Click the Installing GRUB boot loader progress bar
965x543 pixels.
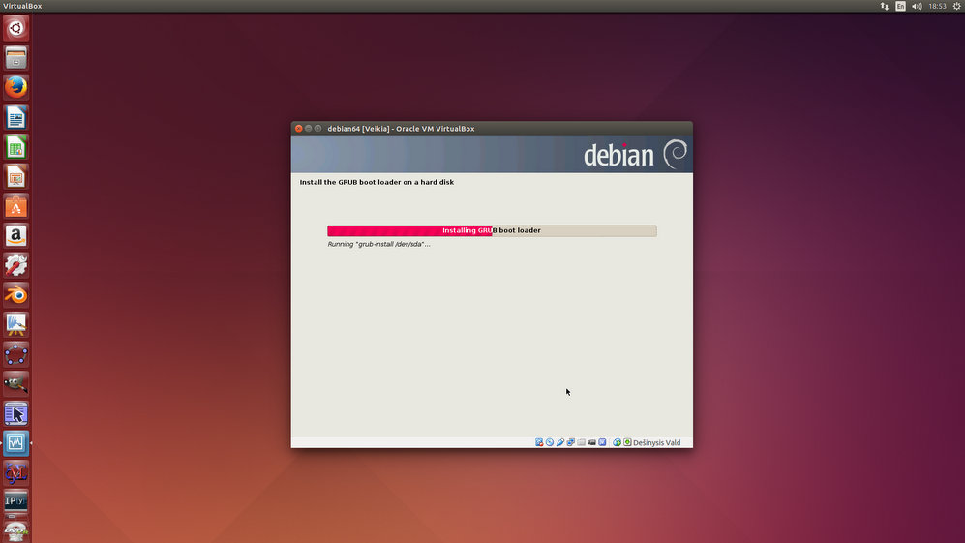(492, 230)
